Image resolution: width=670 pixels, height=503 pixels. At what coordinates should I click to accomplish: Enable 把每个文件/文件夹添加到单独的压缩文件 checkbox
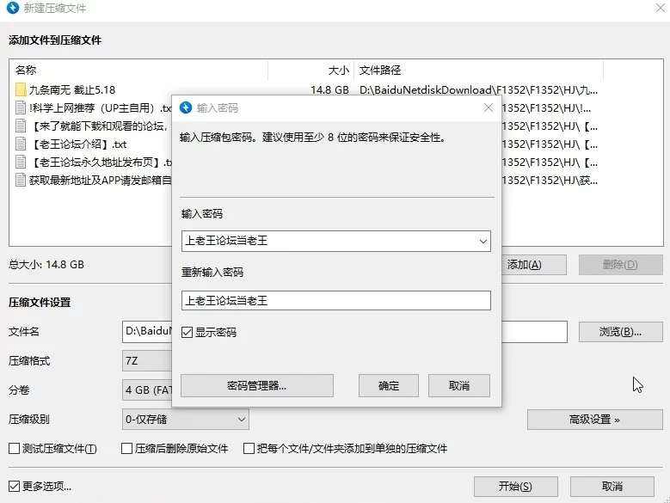[x=249, y=448]
